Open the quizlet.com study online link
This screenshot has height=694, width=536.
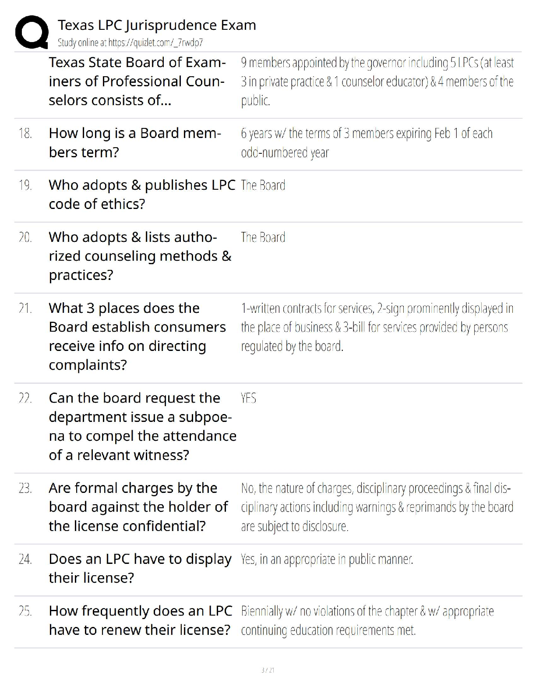[x=130, y=42]
